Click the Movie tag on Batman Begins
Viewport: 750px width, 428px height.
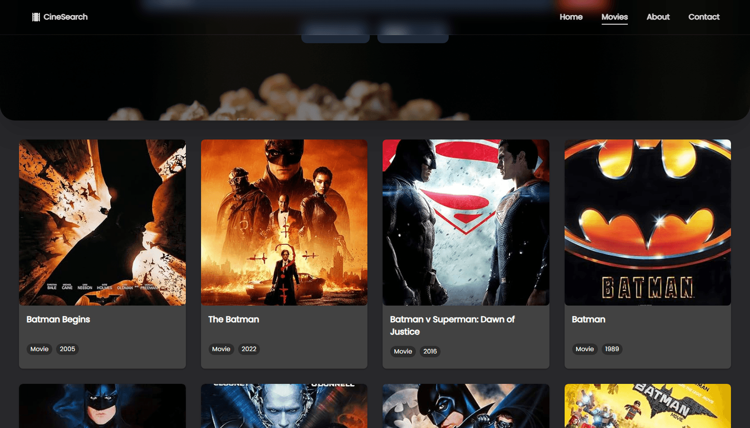point(39,349)
